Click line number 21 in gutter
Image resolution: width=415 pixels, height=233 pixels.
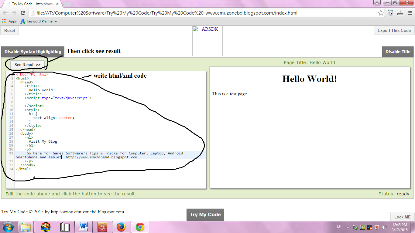coord(11,153)
